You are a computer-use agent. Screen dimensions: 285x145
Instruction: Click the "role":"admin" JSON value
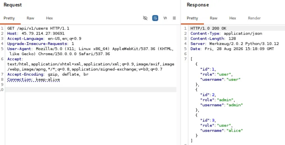pyautogui.click(x=226, y=100)
